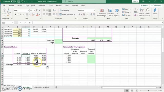
Task: Click Increase Font Size icon
Action: click(x=36, y=10)
